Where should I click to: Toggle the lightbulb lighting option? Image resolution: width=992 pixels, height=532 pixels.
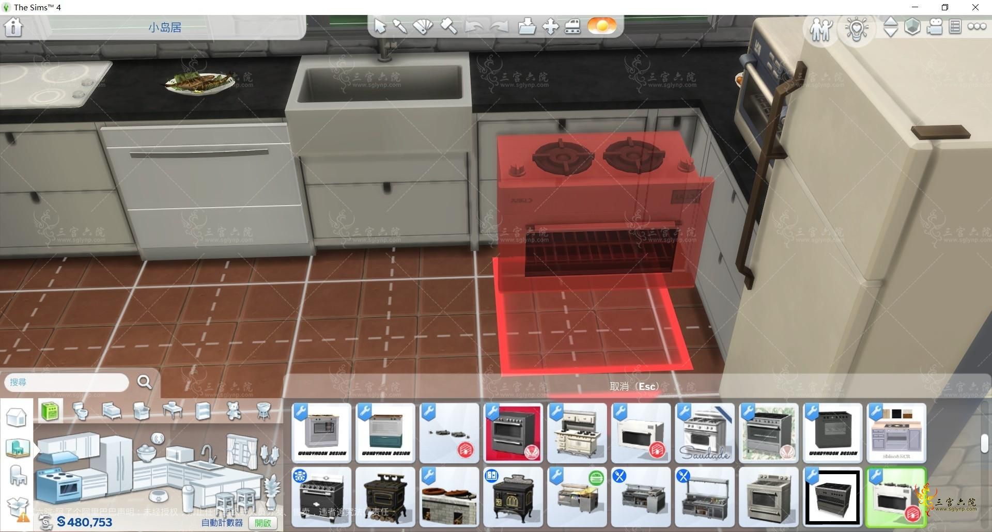tap(856, 28)
